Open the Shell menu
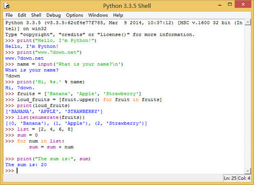This screenshot has height=185, width=254. coord(36,15)
